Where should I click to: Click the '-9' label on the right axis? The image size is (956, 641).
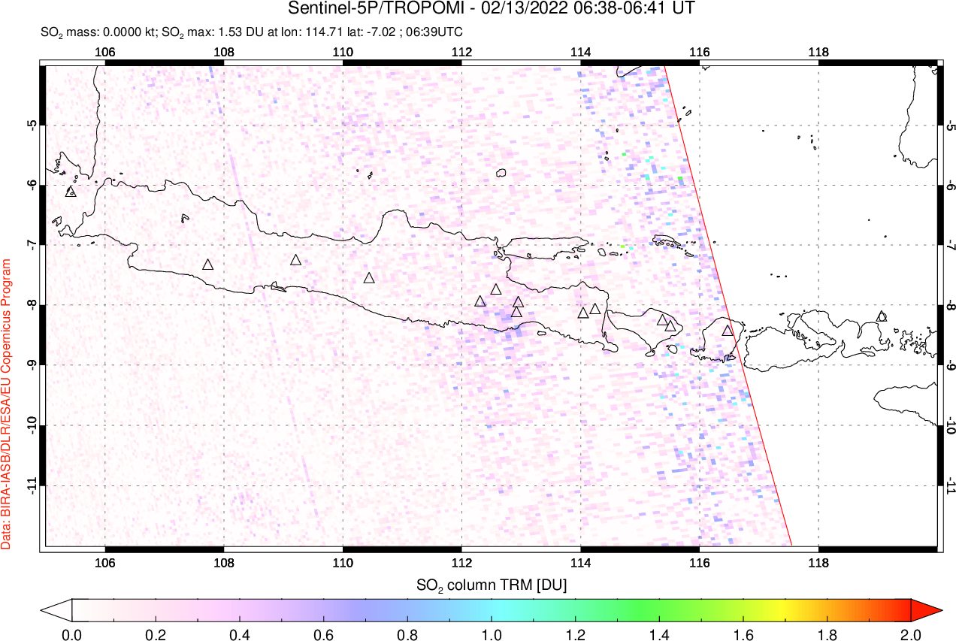[x=951, y=365]
